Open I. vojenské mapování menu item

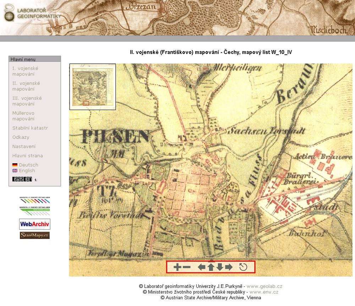(25, 71)
